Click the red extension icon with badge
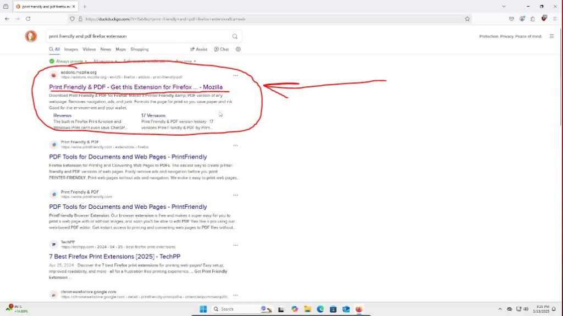563x316 pixels. (x=544, y=18)
